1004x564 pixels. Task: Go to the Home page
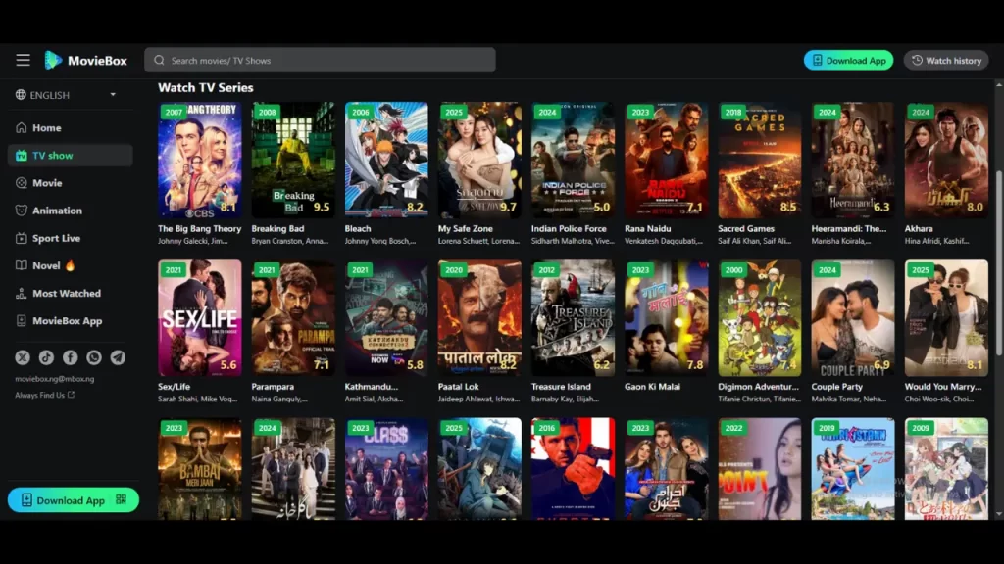pos(71,128)
